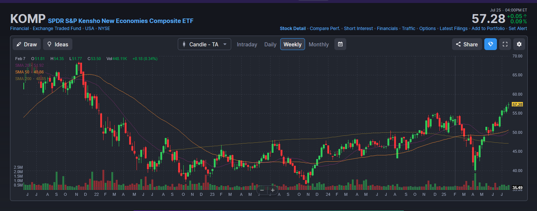Zoom in the chart with the plus button
Viewport: 537px width, 211px height.
tap(273, 190)
